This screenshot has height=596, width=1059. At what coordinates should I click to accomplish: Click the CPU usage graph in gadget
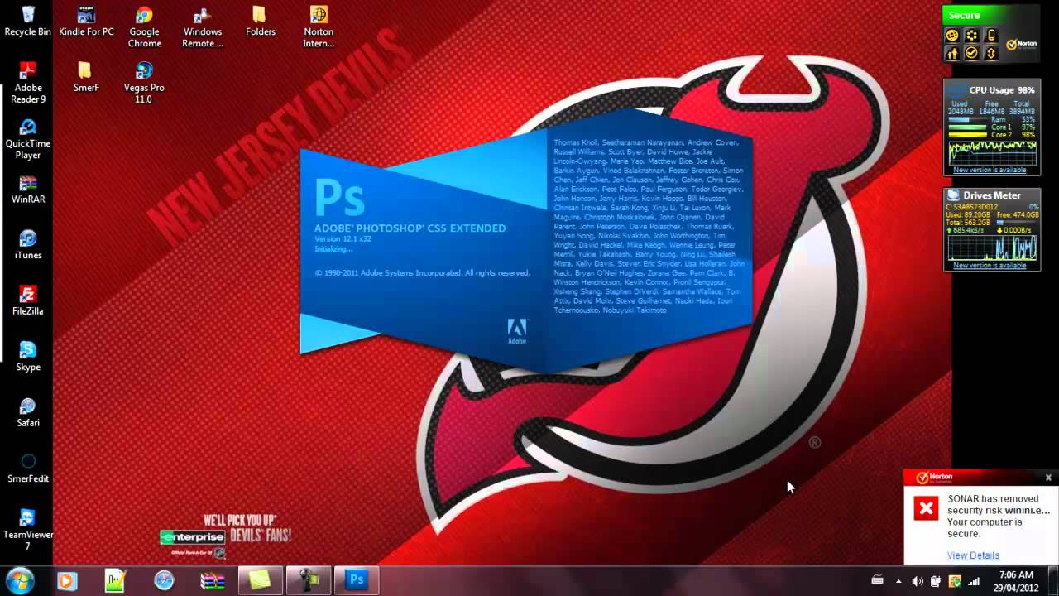coord(992,152)
